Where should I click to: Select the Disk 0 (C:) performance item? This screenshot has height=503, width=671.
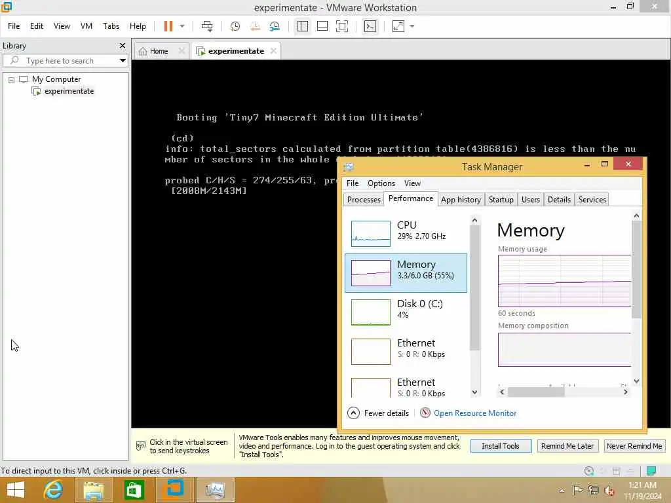(x=406, y=312)
